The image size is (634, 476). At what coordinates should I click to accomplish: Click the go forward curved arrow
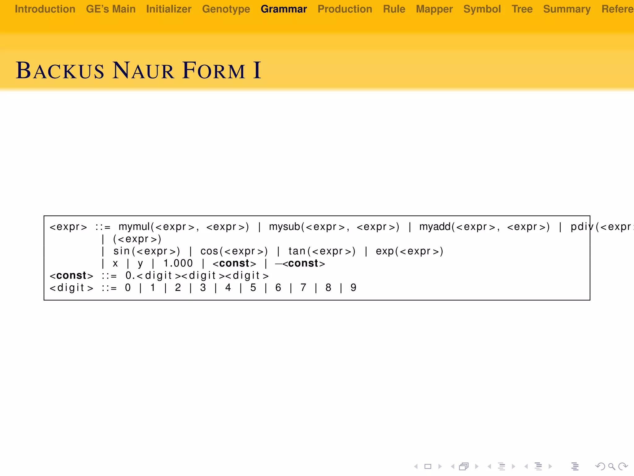[623, 466]
